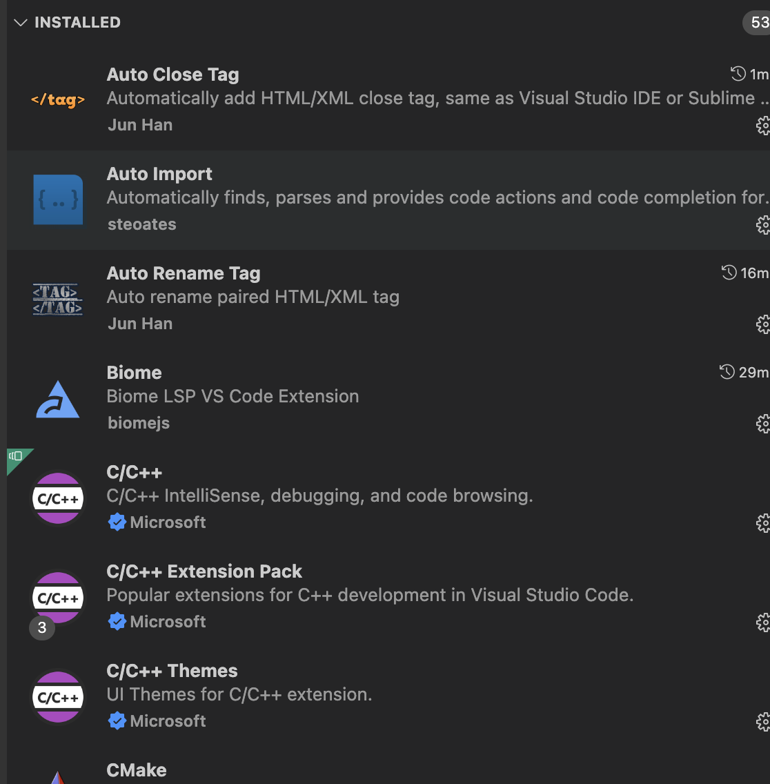Viewport: 770px width, 784px height.
Task: Click the C/C++ Themes logo icon
Action: coord(58,697)
